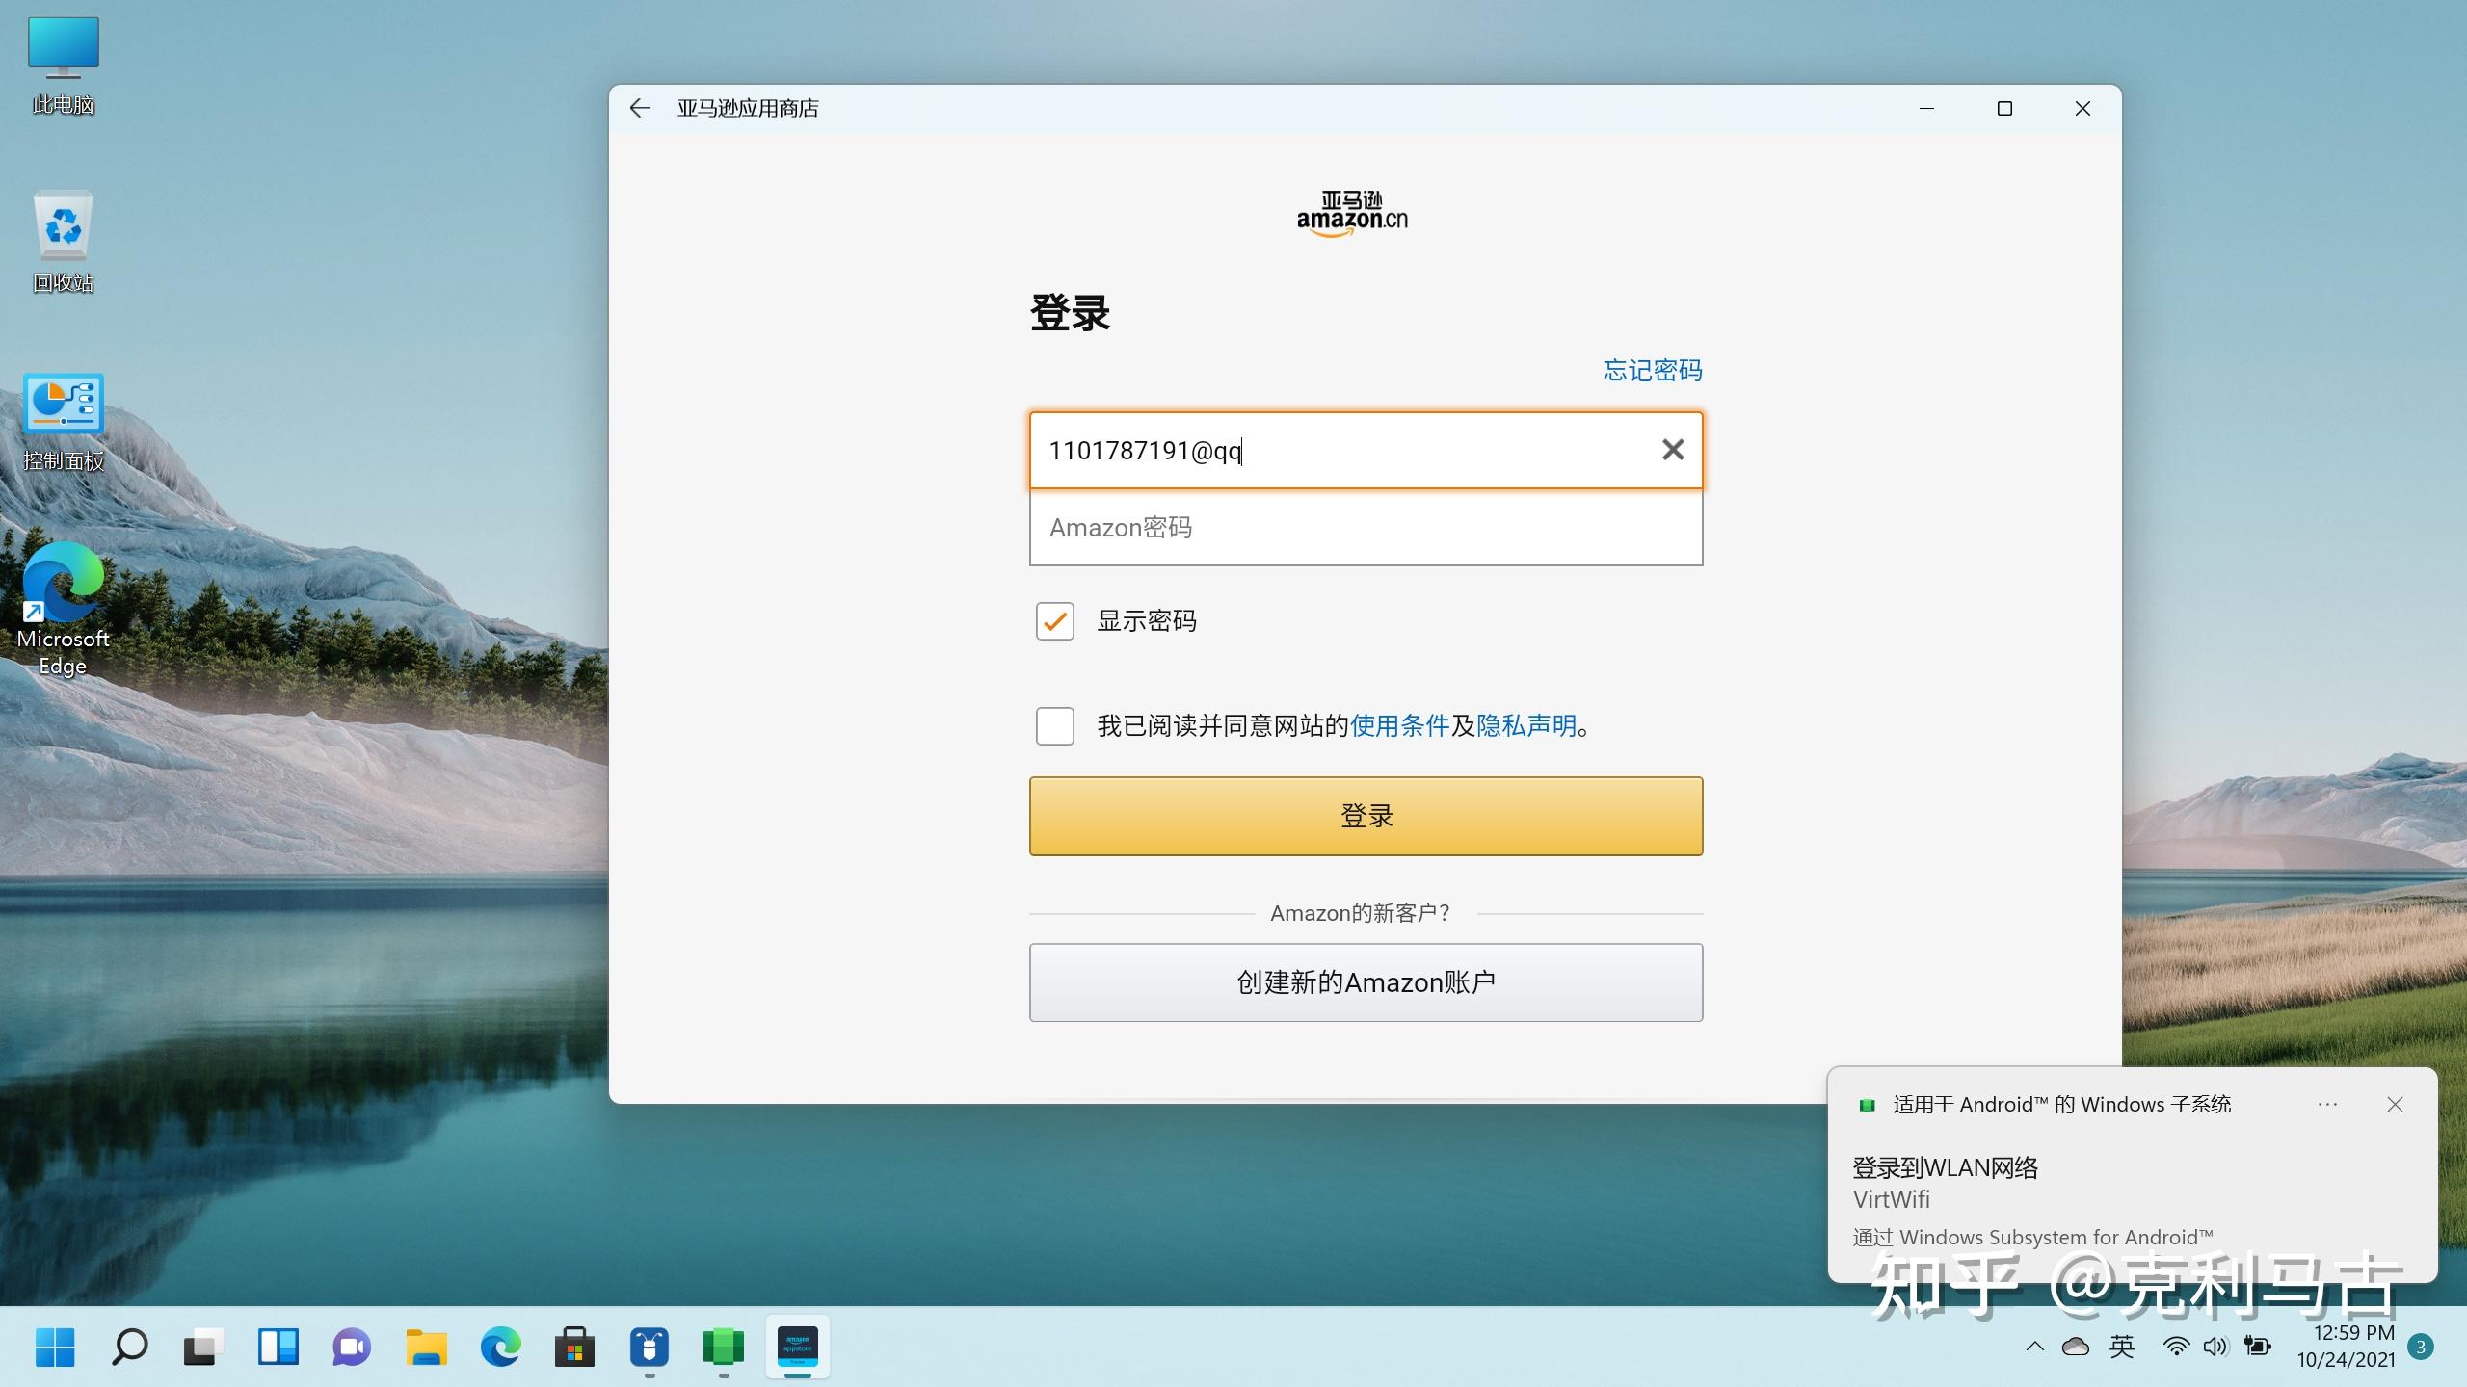Click 创建新的Amazon账户 button
Screen dimensions: 2467x1387
tap(1366, 982)
